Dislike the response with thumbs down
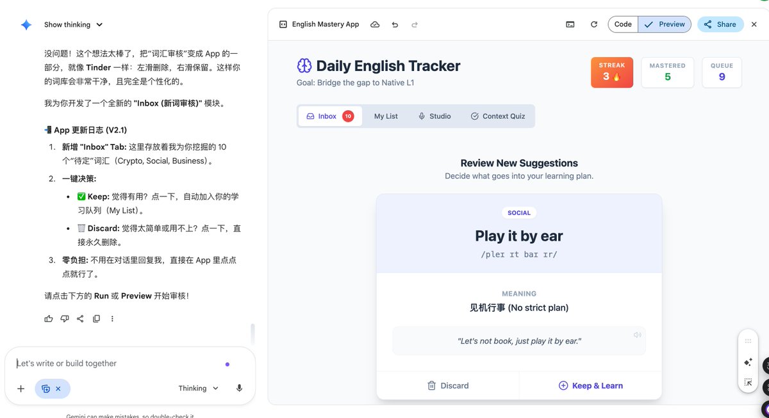The image size is (769, 418). 65,319
